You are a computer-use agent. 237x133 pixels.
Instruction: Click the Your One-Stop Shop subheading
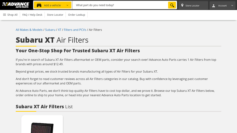tap(78, 51)
